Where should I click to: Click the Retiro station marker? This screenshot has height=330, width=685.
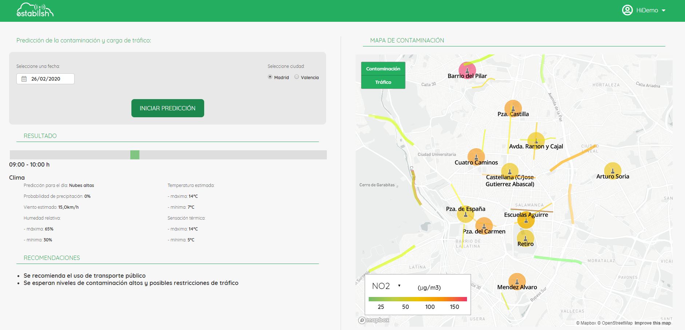526,238
